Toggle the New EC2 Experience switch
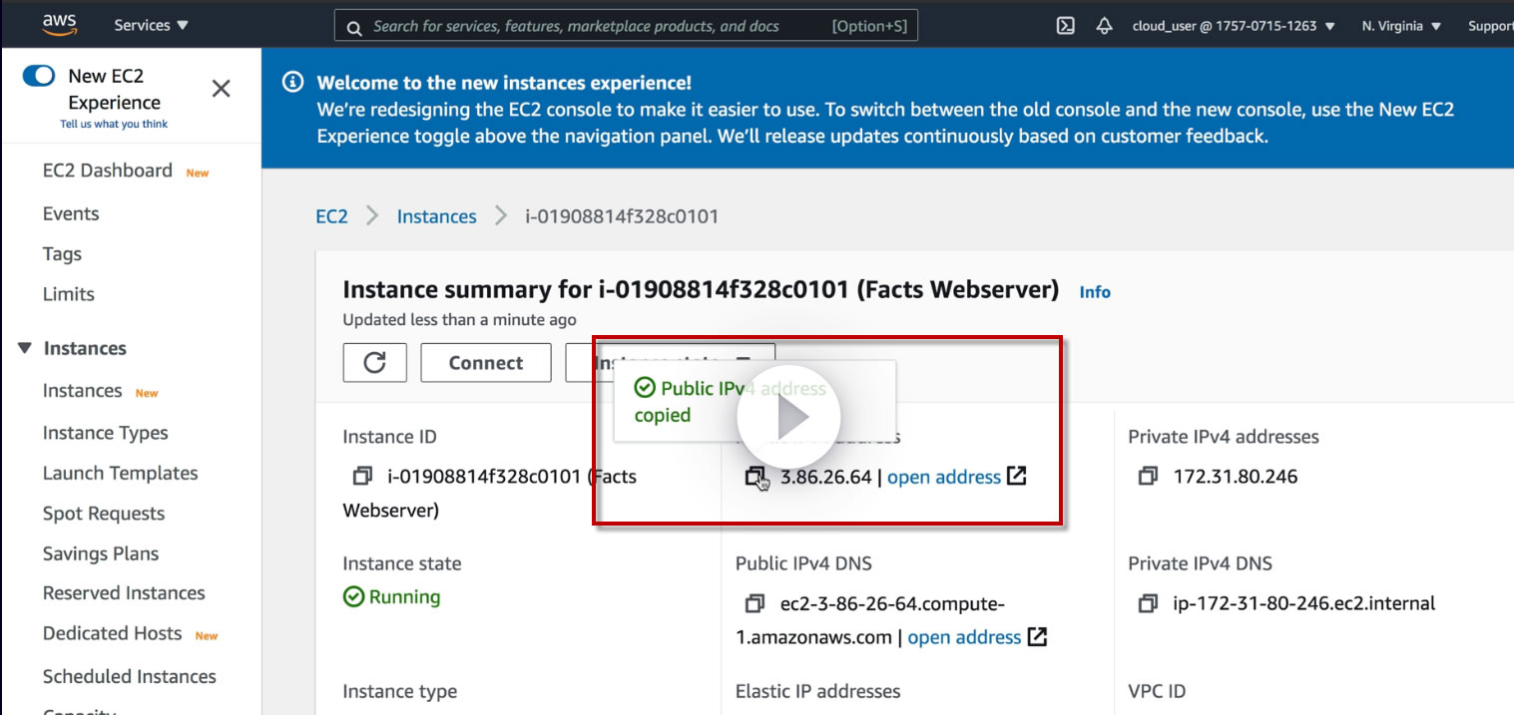This screenshot has height=715, width=1514. coord(39,76)
